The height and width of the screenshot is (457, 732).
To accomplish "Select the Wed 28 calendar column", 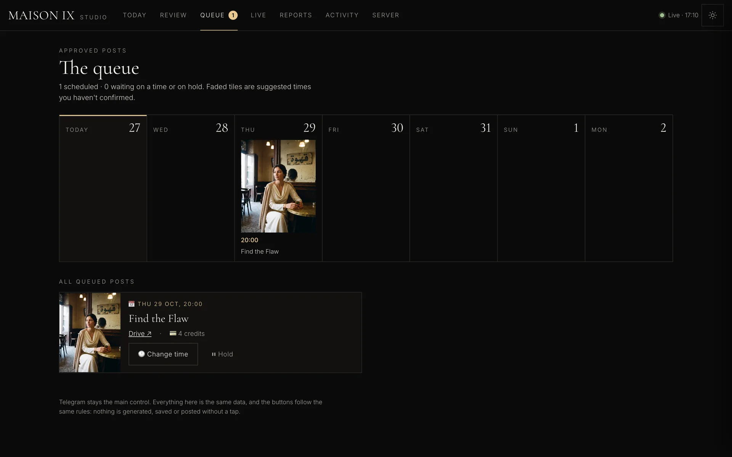I will point(191,188).
